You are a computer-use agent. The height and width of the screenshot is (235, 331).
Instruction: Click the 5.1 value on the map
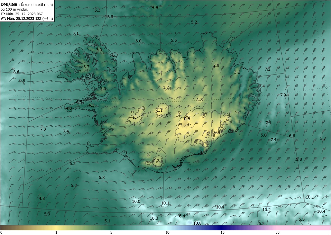(107, 221)
